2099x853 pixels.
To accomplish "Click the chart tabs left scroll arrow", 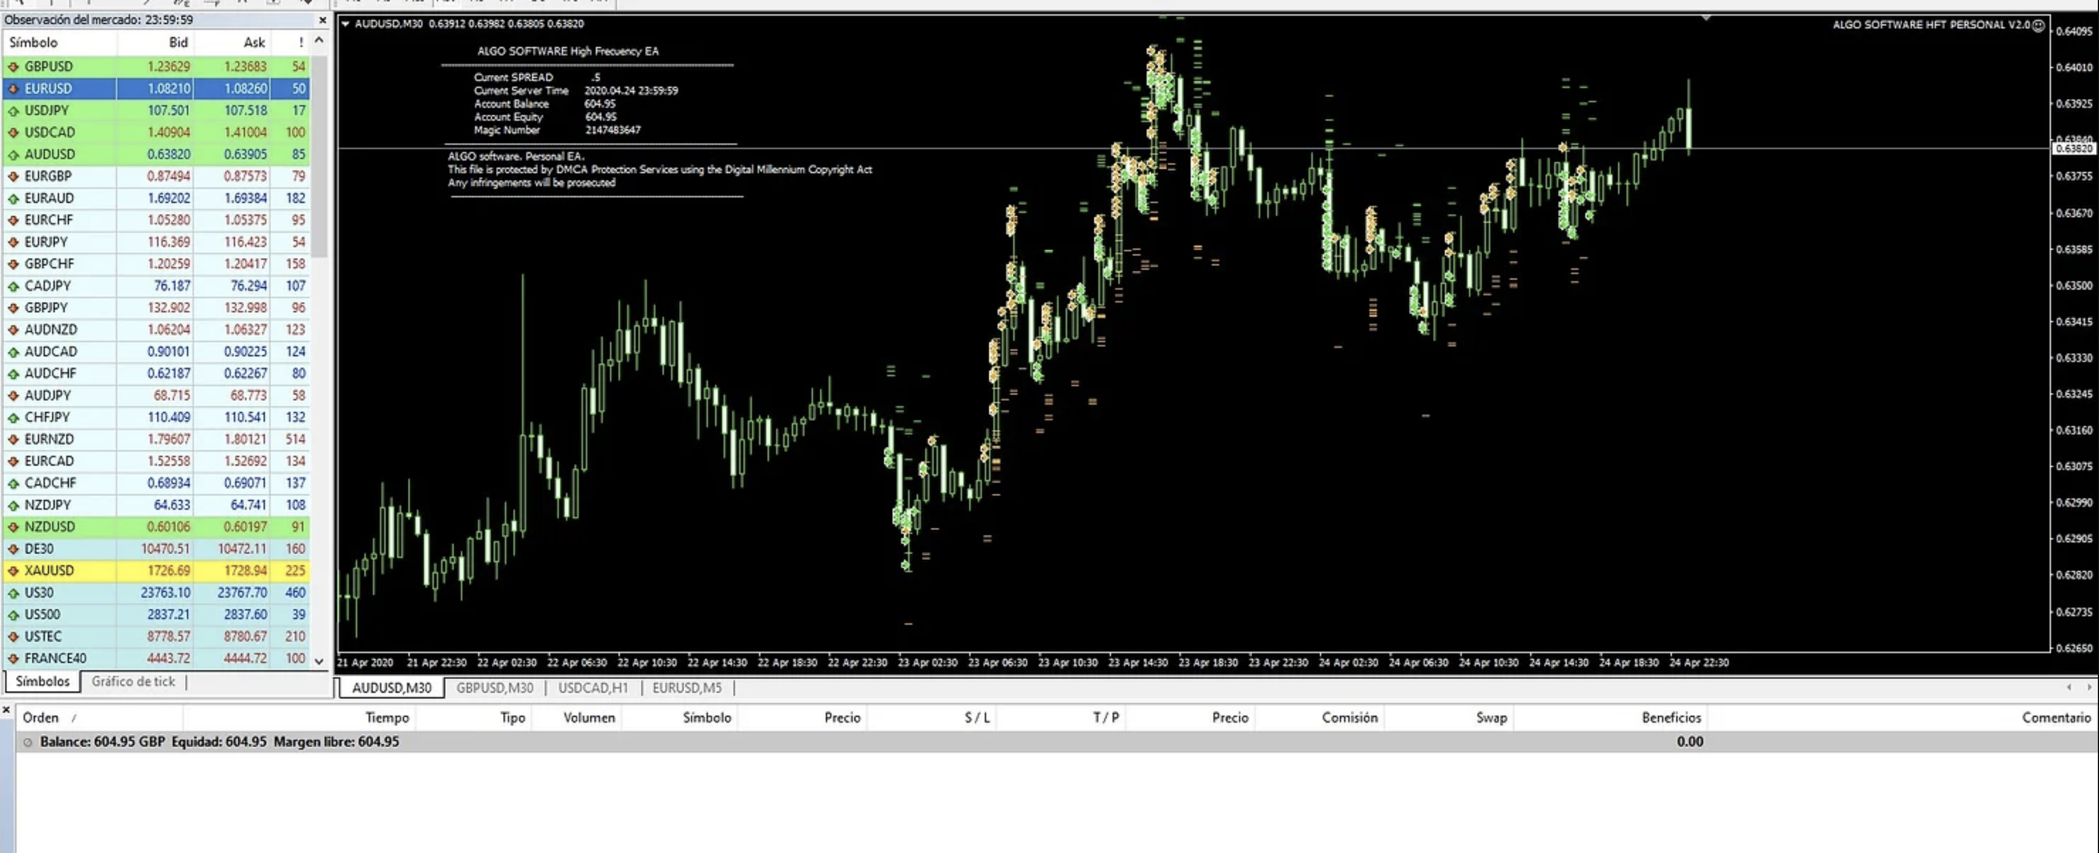I will point(2069,688).
